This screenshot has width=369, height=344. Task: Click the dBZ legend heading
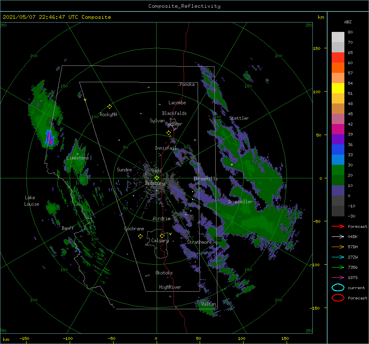point(348,22)
